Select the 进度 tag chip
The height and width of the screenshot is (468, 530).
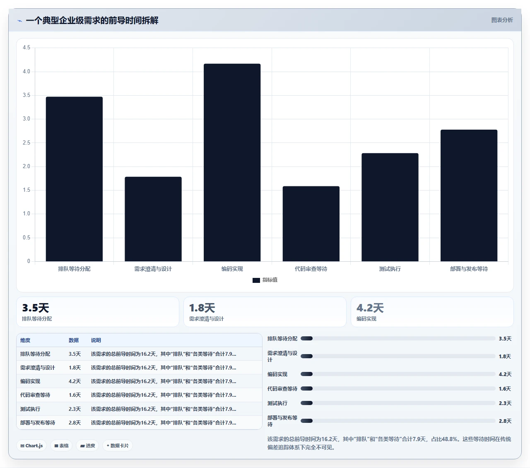[x=87, y=446]
